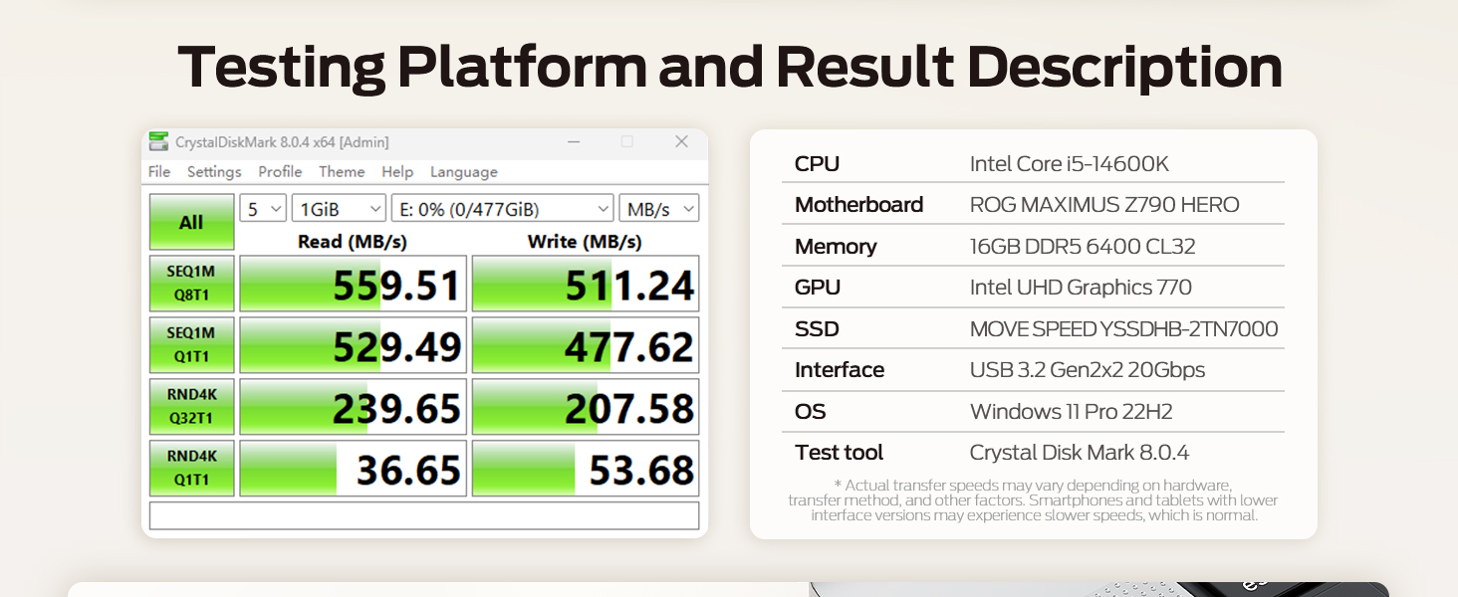Run the RND4K Q32T1 benchmark

click(191, 407)
